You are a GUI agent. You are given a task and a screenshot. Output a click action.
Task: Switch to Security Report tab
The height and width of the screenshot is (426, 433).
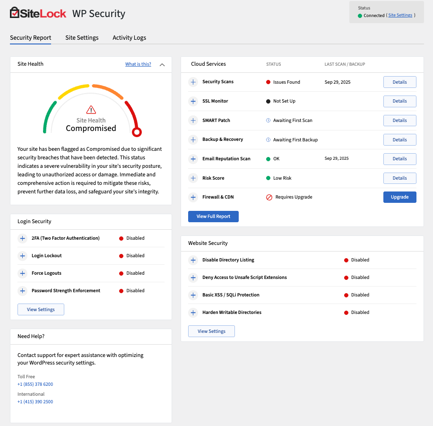pyautogui.click(x=30, y=37)
